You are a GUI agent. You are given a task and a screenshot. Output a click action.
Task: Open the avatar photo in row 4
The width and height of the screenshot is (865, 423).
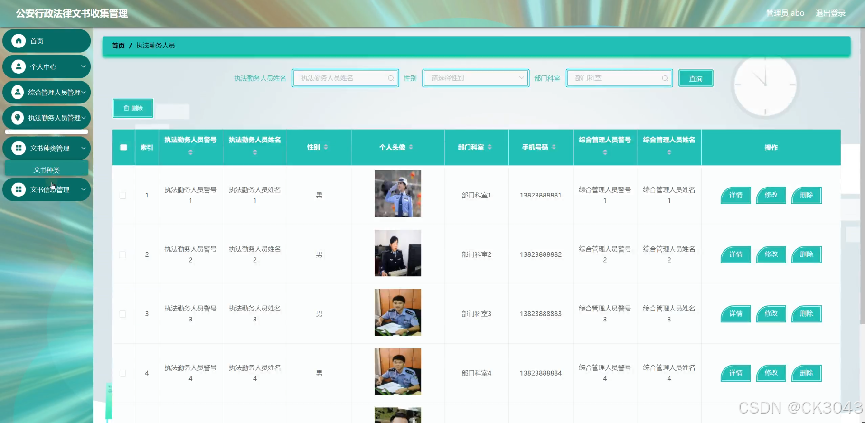point(398,372)
